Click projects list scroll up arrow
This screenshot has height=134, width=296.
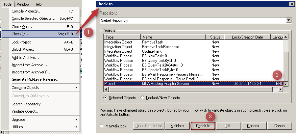(286, 37)
